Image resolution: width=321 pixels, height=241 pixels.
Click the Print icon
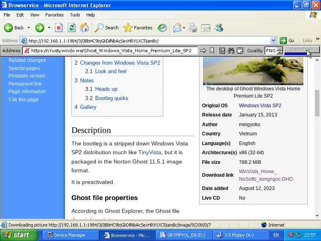[x=193, y=28]
